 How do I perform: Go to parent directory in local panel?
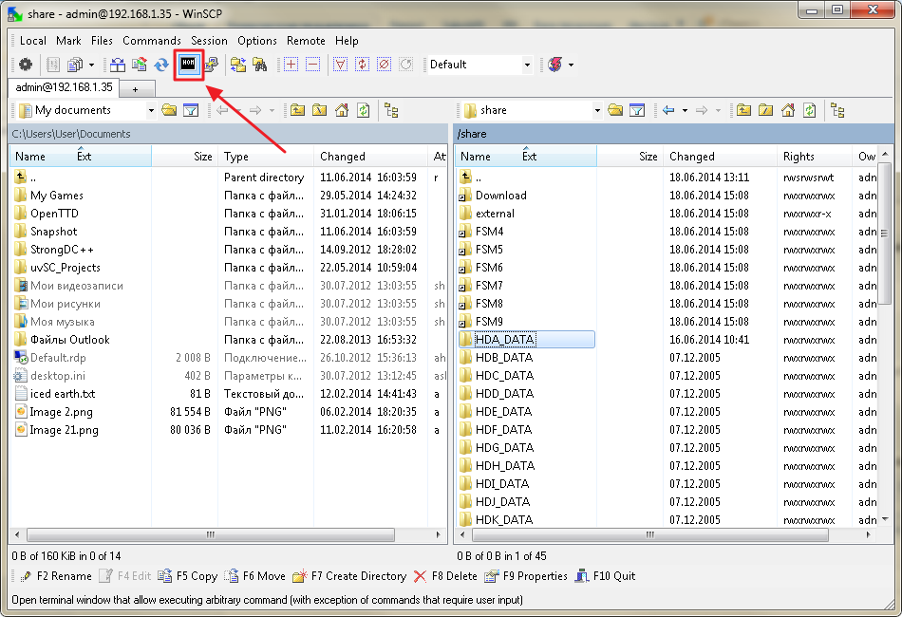pyautogui.click(x=298, y=110)
